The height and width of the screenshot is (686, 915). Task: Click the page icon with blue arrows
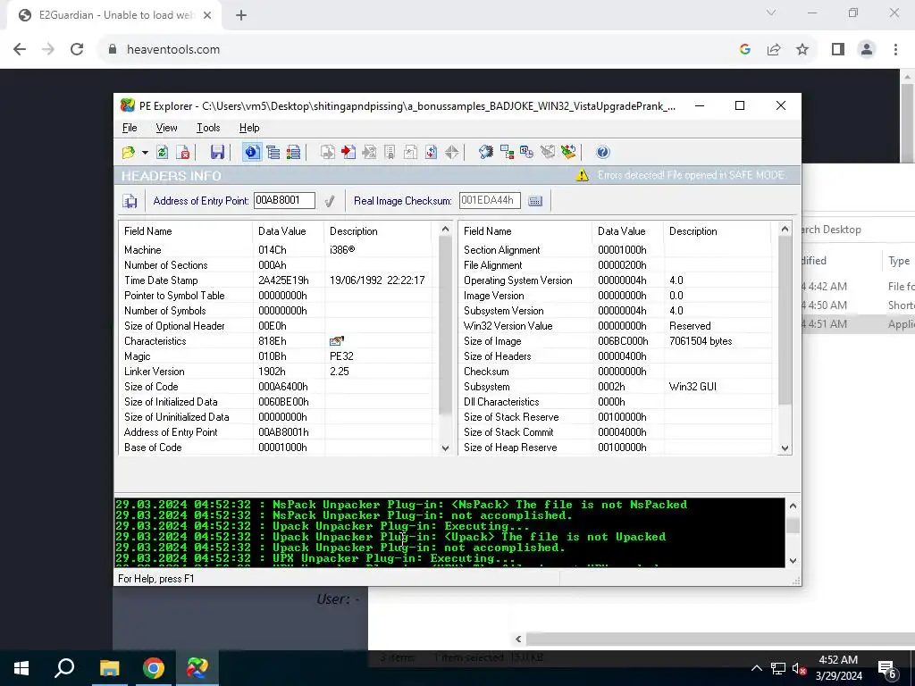point(431,152)
